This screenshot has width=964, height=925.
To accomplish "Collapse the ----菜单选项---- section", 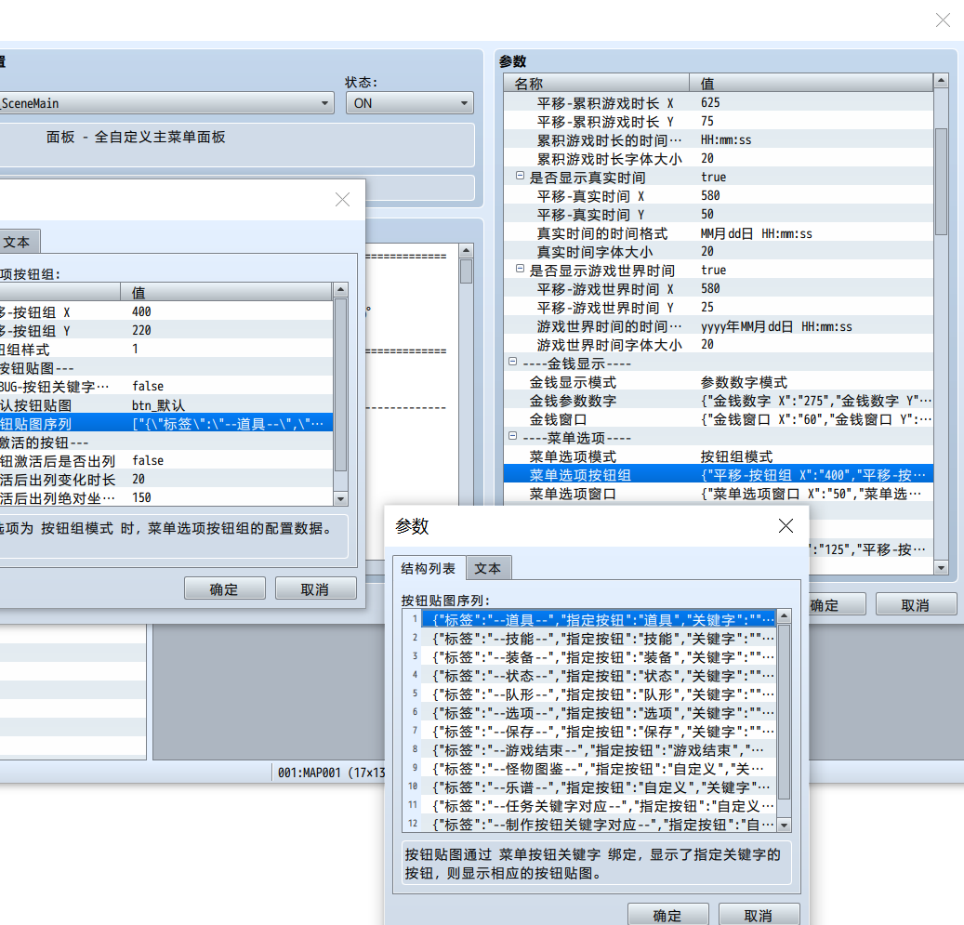I will [x=512, y=437].
